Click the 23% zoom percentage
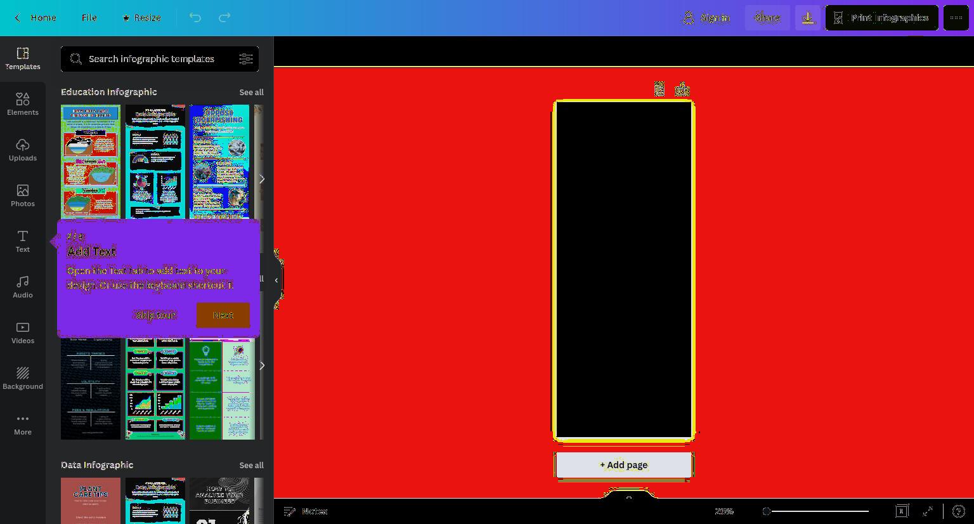The height and width of the screenshot is (524, 974). [724, 511]
